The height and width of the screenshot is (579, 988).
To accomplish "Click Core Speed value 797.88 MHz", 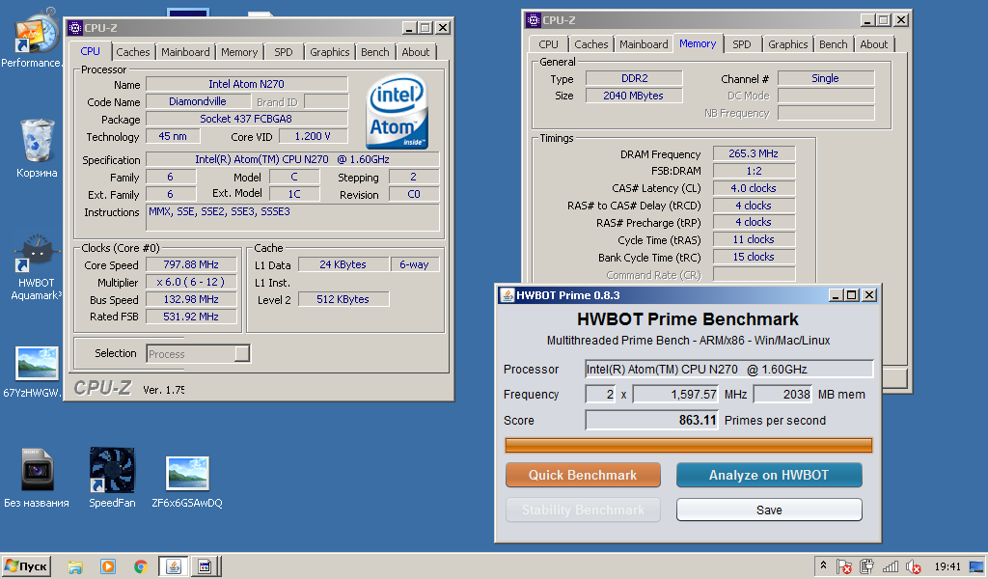I will 191,264.
